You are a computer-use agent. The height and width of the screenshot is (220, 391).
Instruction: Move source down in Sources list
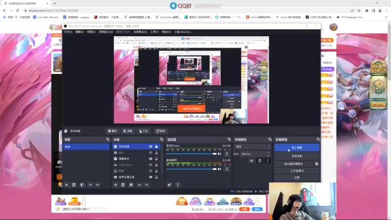tap(147, 185)
